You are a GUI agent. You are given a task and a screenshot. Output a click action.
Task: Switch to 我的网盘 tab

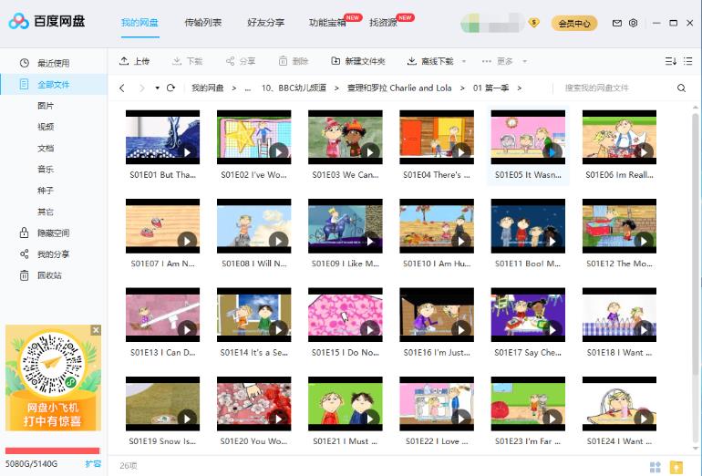pos(139,23)
